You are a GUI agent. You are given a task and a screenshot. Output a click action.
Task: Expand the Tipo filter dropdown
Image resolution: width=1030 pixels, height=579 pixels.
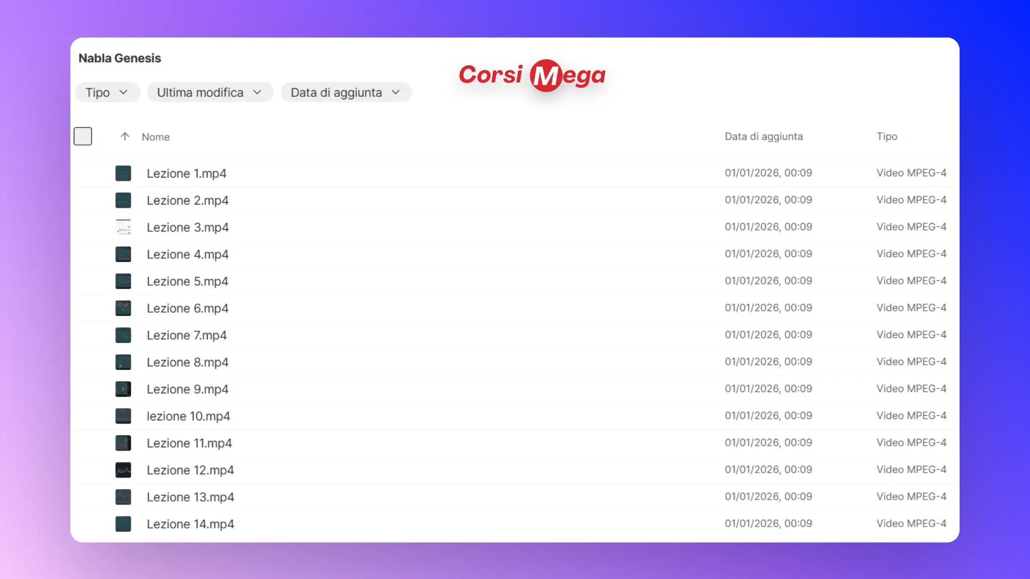107,93
